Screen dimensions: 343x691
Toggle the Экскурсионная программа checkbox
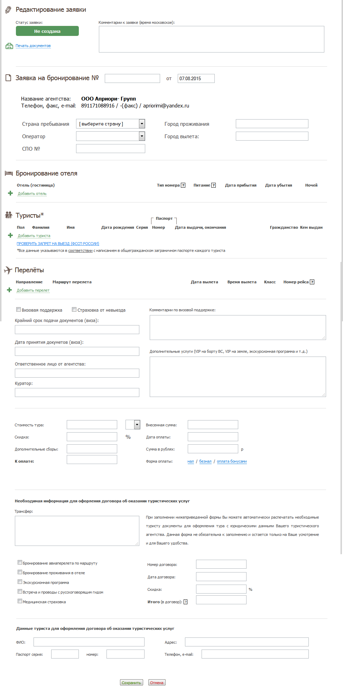pyautogui.click(x=20, y=582)
